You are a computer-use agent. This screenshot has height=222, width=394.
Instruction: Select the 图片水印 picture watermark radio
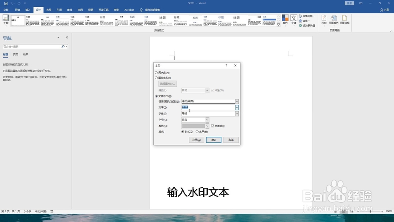pos(156,78)
